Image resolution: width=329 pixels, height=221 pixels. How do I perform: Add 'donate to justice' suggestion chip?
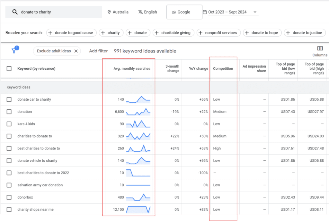click(x=305, y=33)
